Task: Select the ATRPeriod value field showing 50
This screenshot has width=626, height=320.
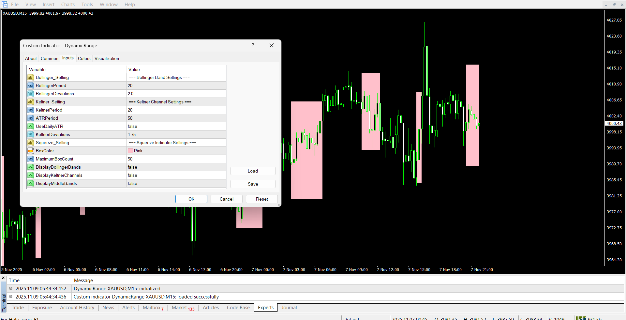Action: (176, 118)
